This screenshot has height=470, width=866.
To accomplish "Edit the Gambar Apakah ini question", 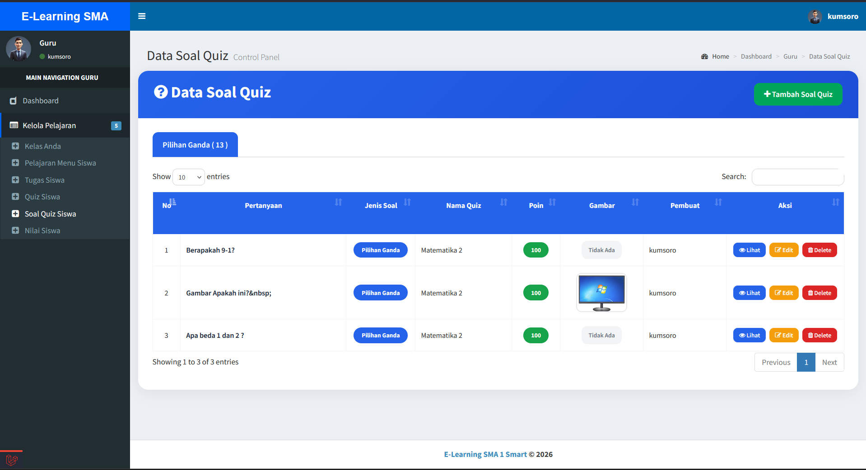I will point(784,293).
